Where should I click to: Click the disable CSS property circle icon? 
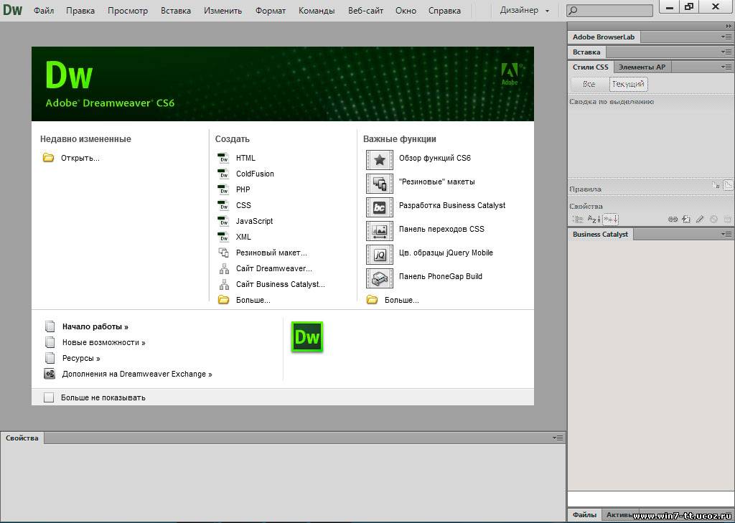713,219
